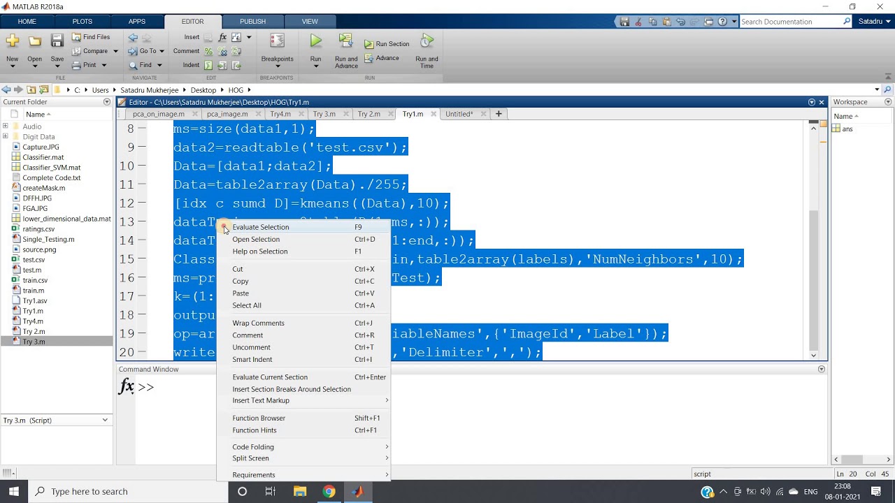895x503 pixels.
Task: Click the Insert function fx icon
Action: pyautogui.click(x=223, y=37)
